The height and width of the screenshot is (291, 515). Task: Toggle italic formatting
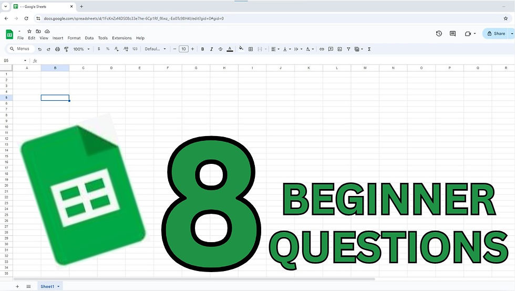click(x=211, y=49)
